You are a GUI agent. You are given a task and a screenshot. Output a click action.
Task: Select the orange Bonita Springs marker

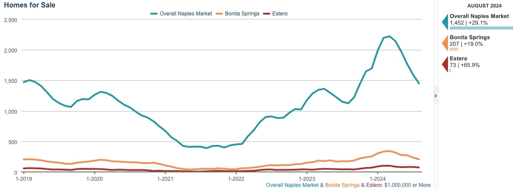(x=445, y=43)
